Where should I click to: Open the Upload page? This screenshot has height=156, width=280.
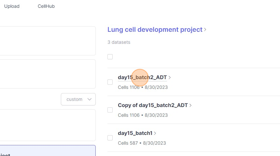(12, 6)
